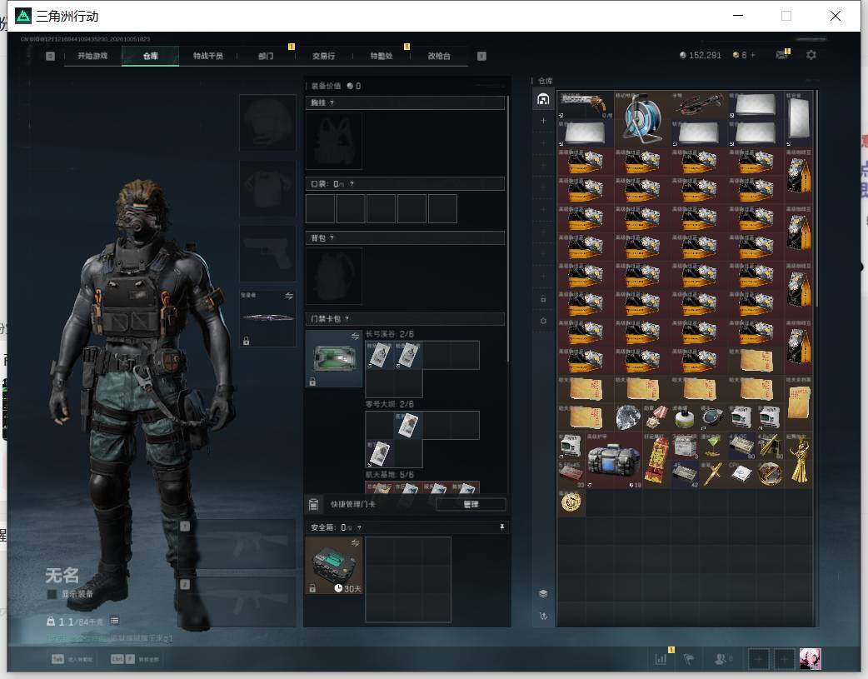
Task: Click the armored duffel bag item
Action: click(x=614, y=460)
